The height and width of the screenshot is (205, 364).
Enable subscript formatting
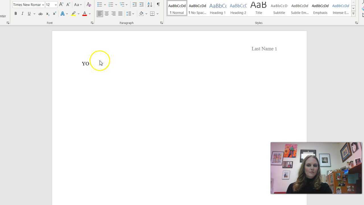[47, 13]
